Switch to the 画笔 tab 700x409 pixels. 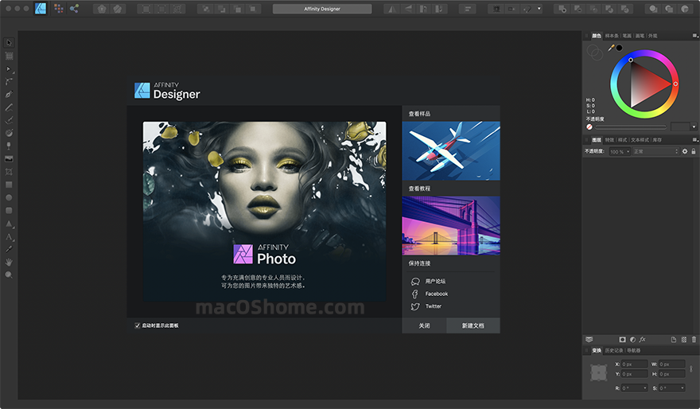pos(640,36)
